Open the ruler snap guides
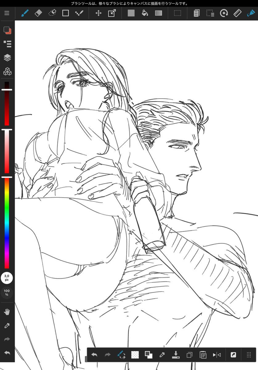 coord(237,13)
